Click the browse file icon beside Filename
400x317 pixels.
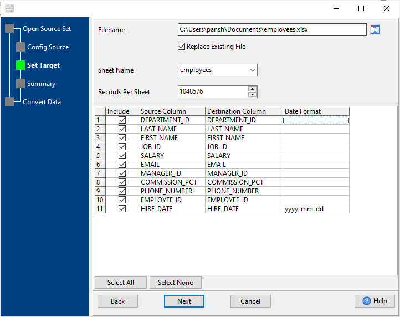376,30
